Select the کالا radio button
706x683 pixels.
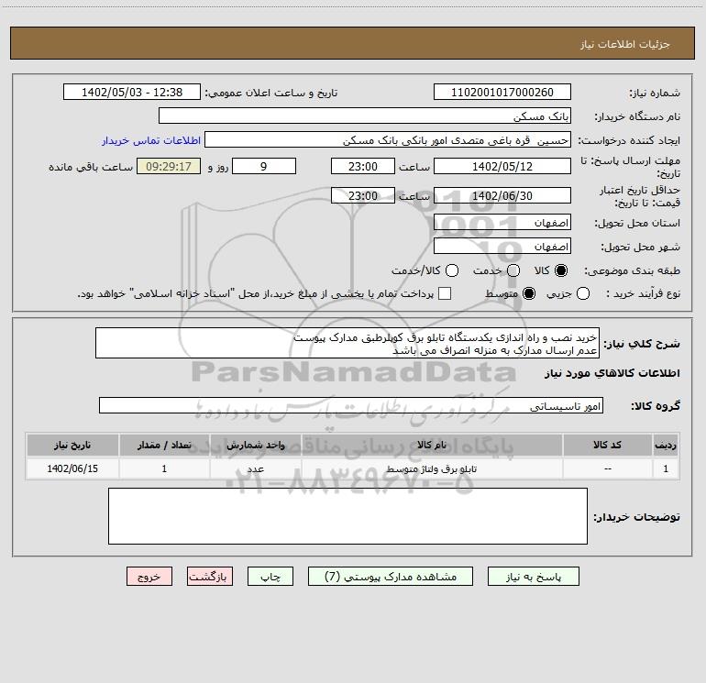click(x=561, y=270)
